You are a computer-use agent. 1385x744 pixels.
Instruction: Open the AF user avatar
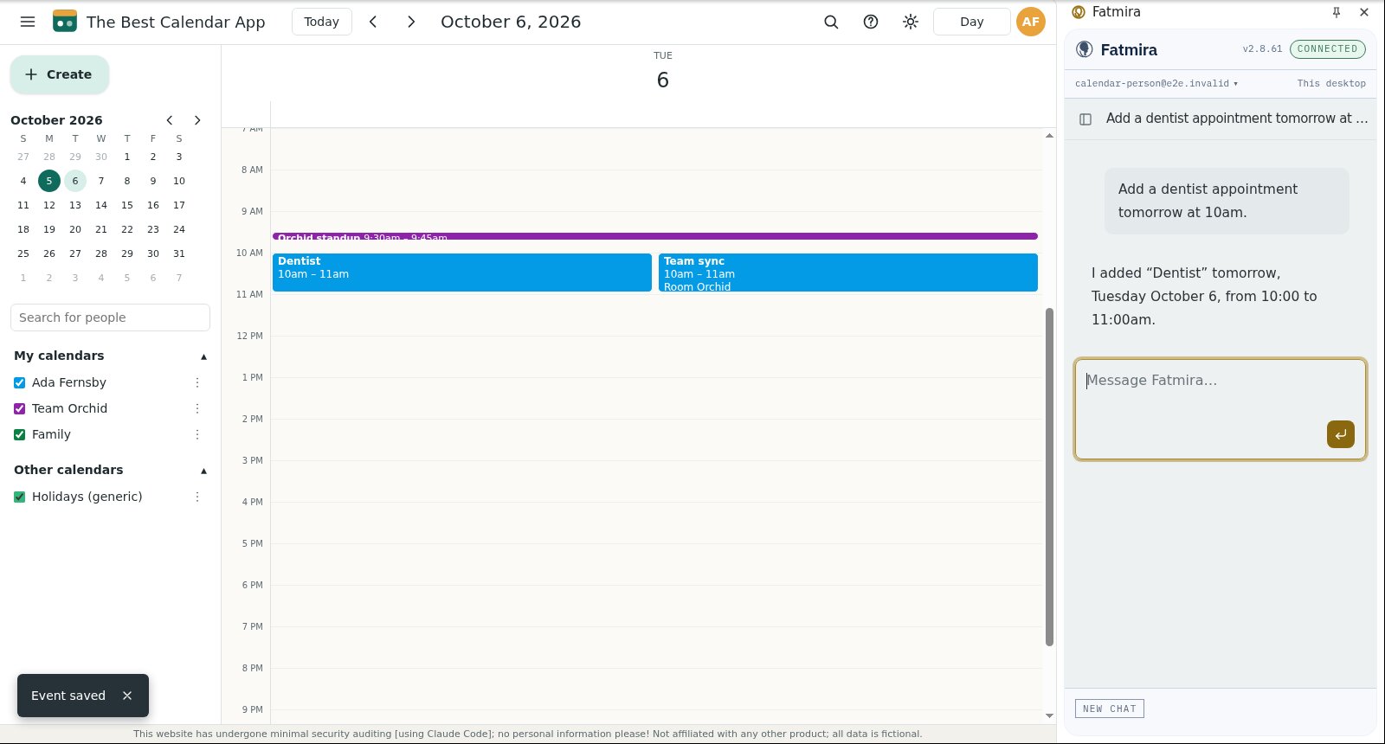pyautogui.click(x=1030, y=22)
